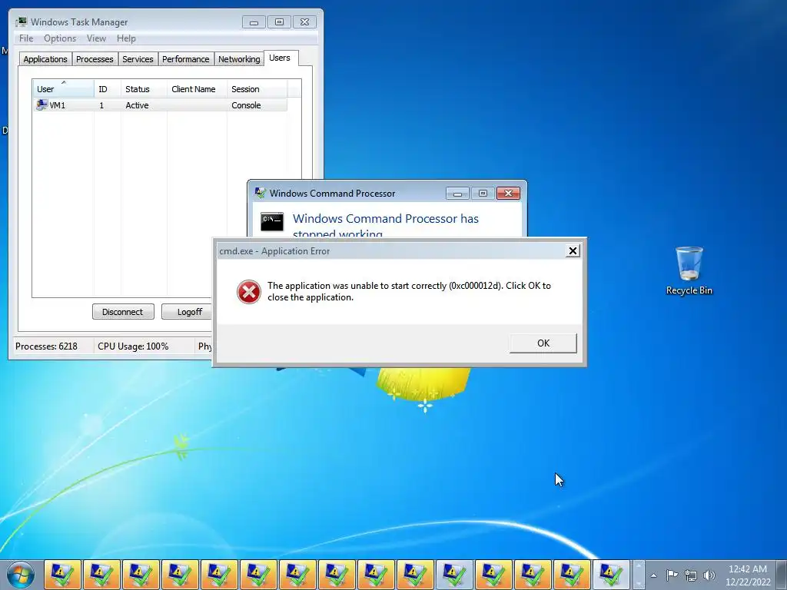Minimize the Windows Task Manager window
This screenshot has width=787, height=590.
click(x=254, y=22)
